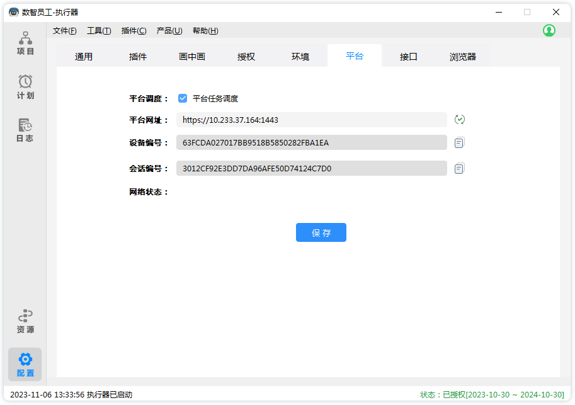
Task: Open the 资源 resources panel
Action: click(x=25, y=321)
